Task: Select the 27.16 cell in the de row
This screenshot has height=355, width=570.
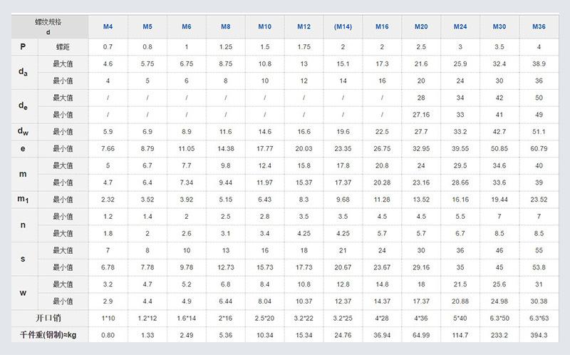Action: 421,114
